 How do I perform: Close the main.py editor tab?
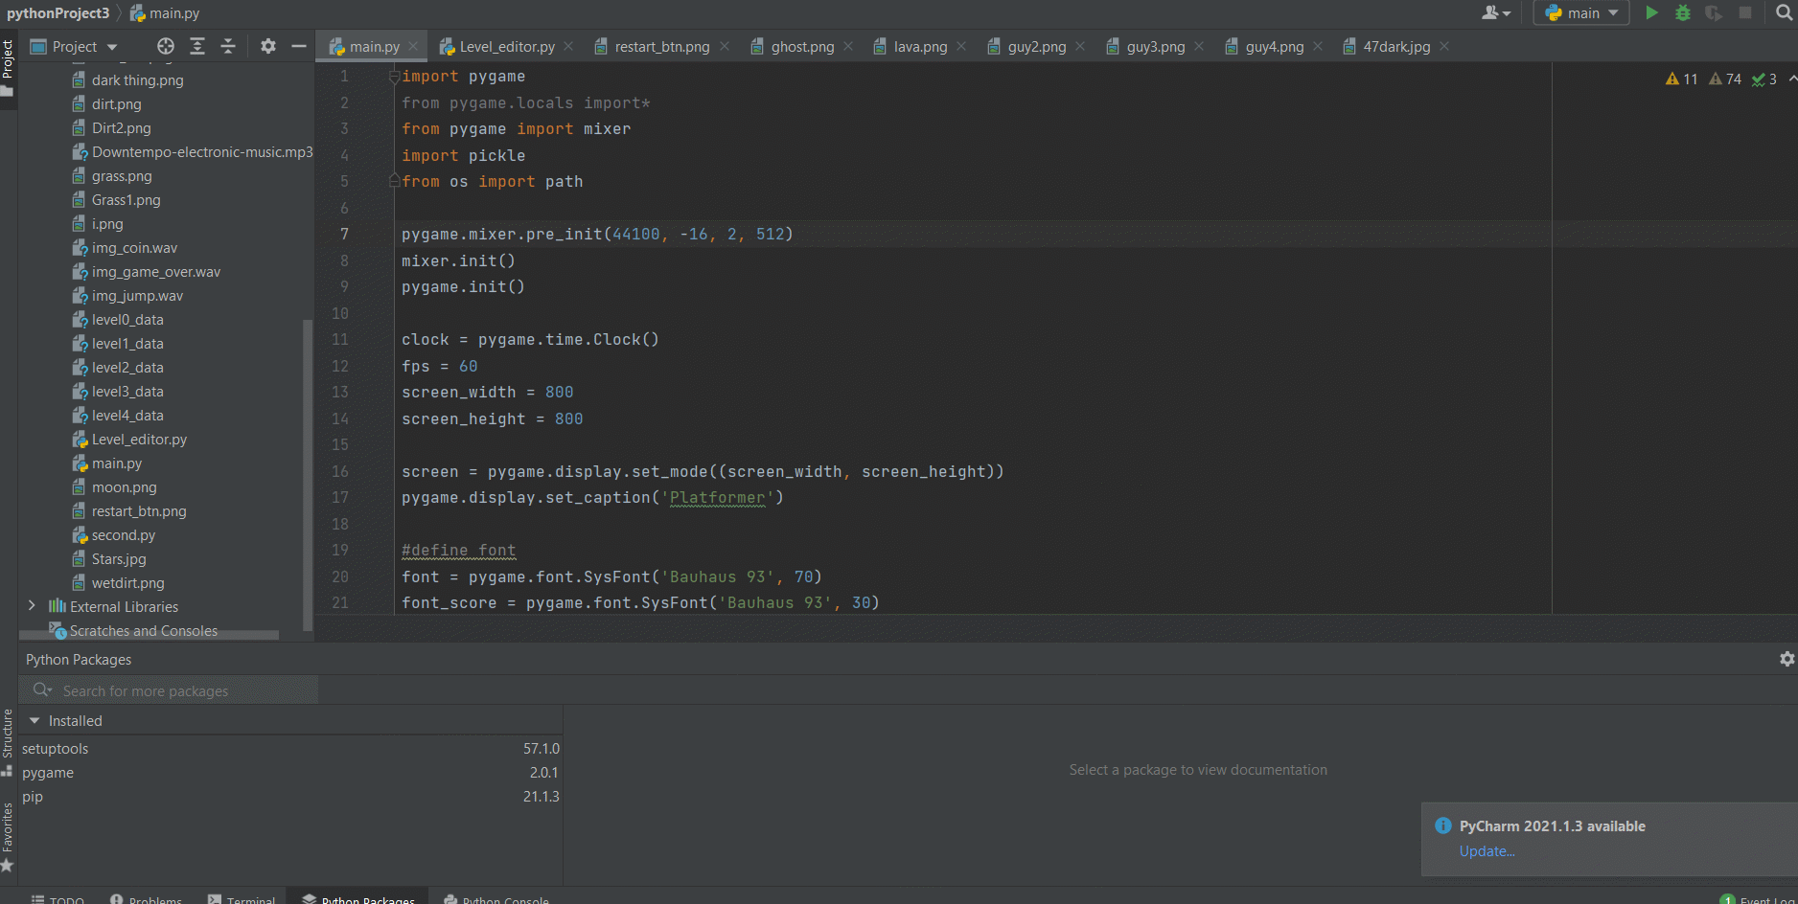(413, 46)
